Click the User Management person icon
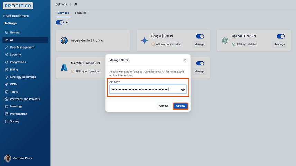 click(x=7, y=47)
